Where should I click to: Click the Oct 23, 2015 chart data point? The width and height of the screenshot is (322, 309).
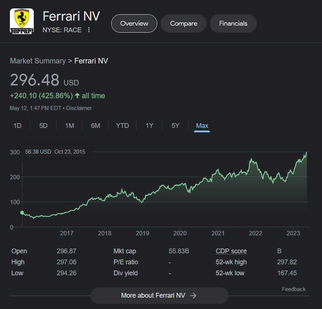22,213
